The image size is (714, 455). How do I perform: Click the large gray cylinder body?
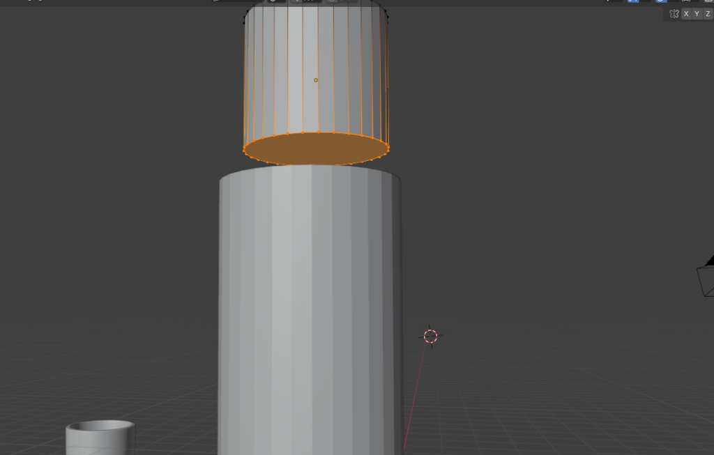pyautogui.click(x=310, y=309)
